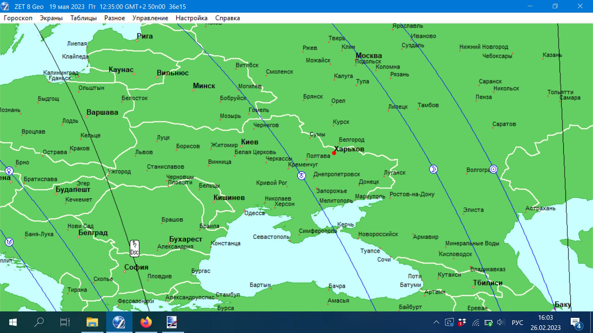This screenshot has height=333, width=593.
Task: Open the notification center with 4 alerts
Action: 576,323
